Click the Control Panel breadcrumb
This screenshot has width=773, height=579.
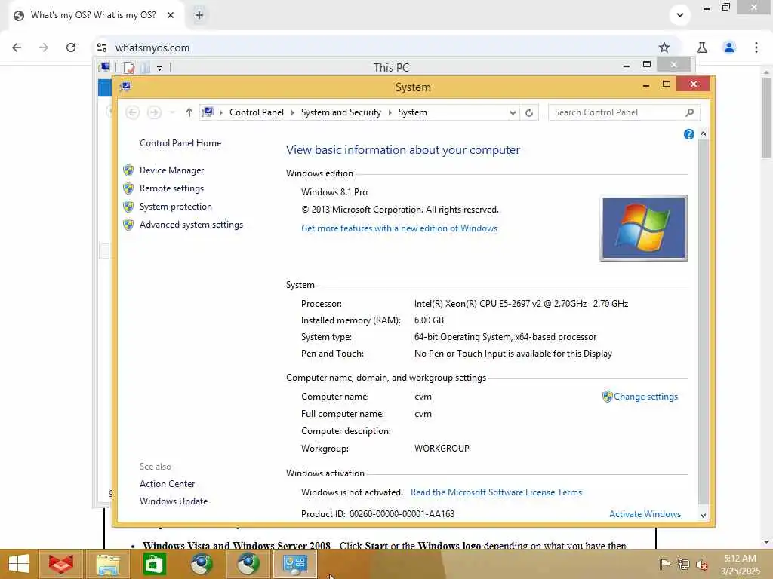[257, 112]
